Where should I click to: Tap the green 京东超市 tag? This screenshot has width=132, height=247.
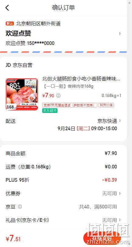pos(50,110)
